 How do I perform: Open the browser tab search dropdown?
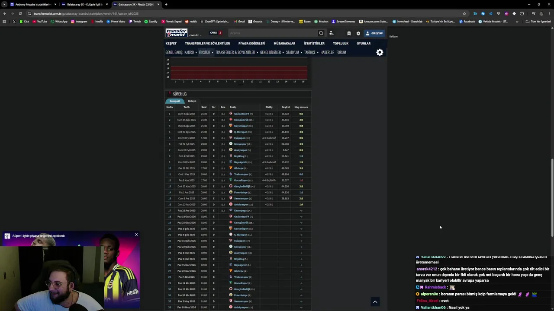pyautogui.click(x=4, y=4)
